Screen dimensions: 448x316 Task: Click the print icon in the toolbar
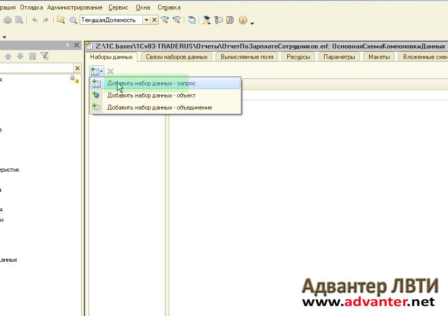[x=7, y=20]
